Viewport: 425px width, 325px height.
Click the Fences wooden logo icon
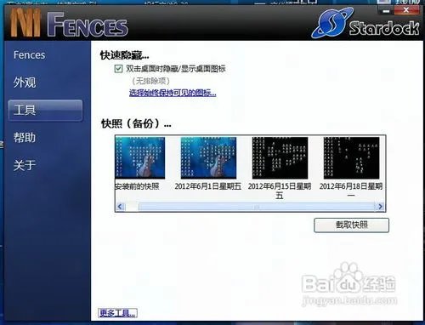(x=25, y=22)
